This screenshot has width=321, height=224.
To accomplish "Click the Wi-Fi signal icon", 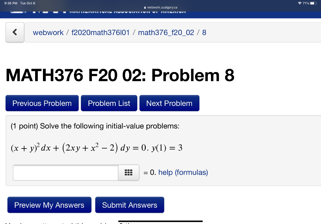I will pos(299,3).
